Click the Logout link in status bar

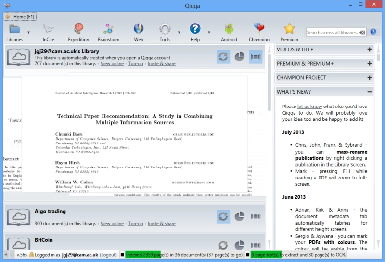[x=108, y=255]
